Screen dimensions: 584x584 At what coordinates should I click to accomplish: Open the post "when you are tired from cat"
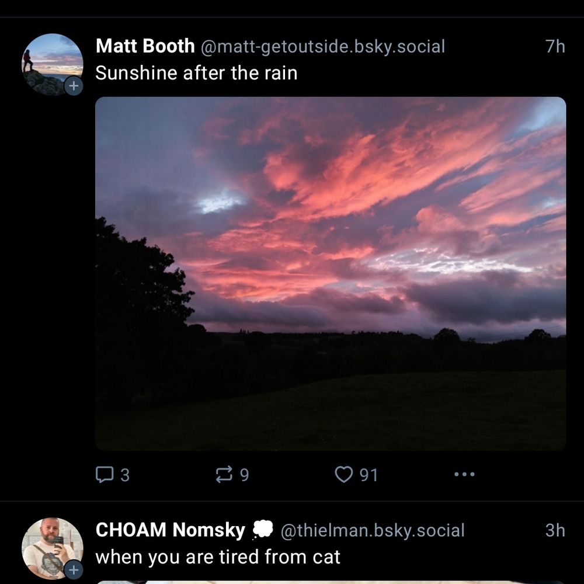tap(218, 557)
